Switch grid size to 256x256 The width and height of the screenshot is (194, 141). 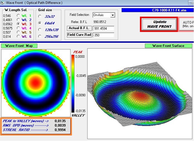(x=40, y=36)
